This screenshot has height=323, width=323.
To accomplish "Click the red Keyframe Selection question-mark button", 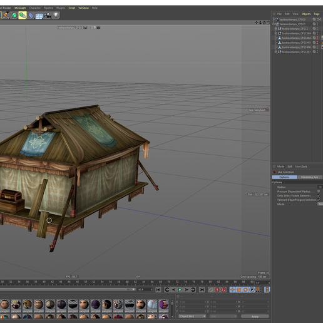I will 223,290.
